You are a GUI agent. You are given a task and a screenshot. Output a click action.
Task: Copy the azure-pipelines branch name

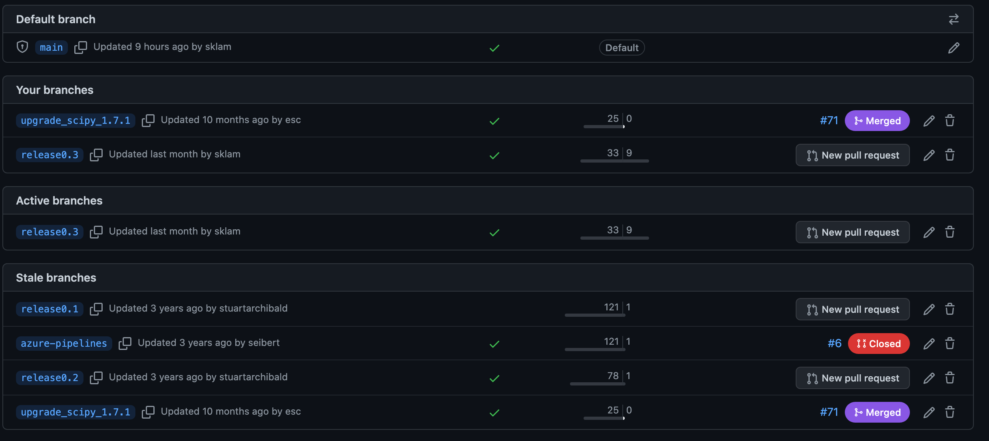125,343
